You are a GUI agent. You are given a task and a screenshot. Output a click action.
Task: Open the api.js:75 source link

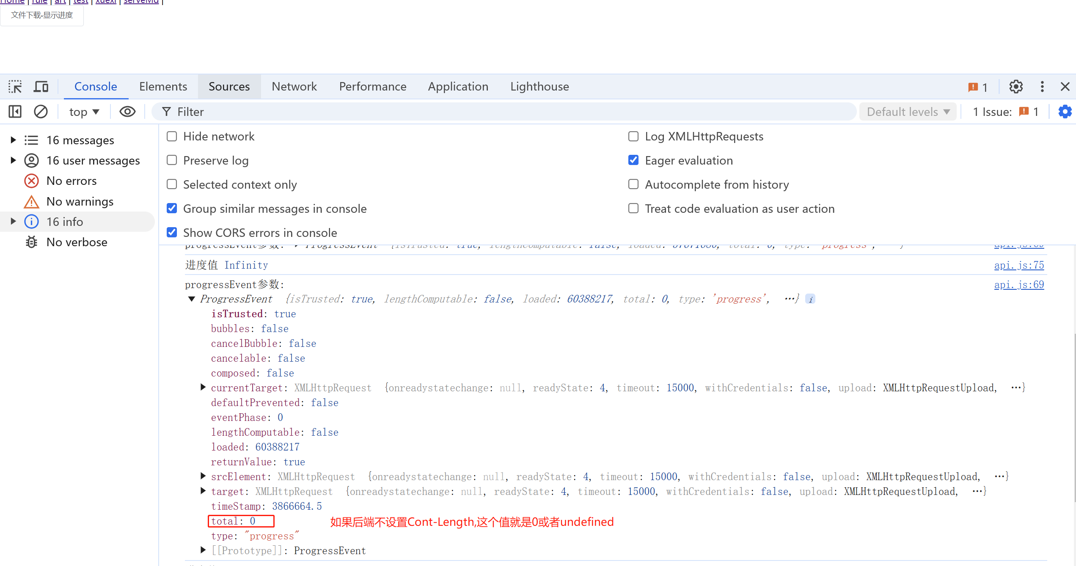coord(1018,265)
